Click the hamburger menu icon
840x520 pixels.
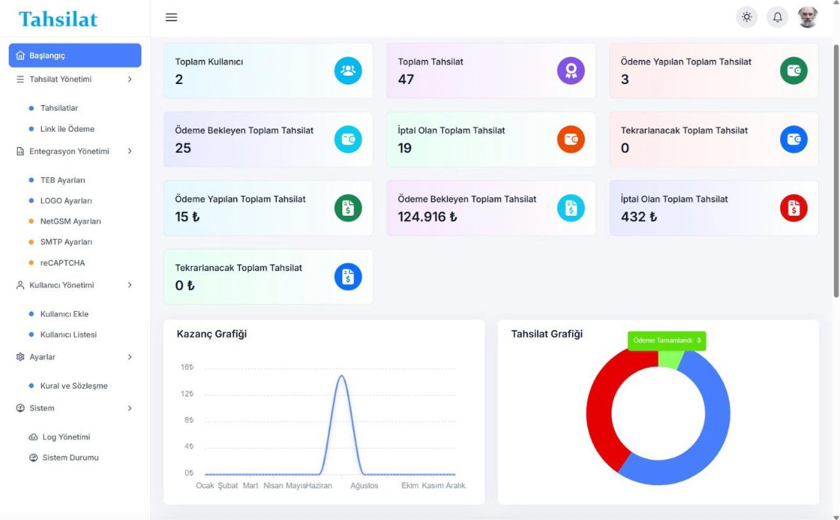(x=171, y=18)
